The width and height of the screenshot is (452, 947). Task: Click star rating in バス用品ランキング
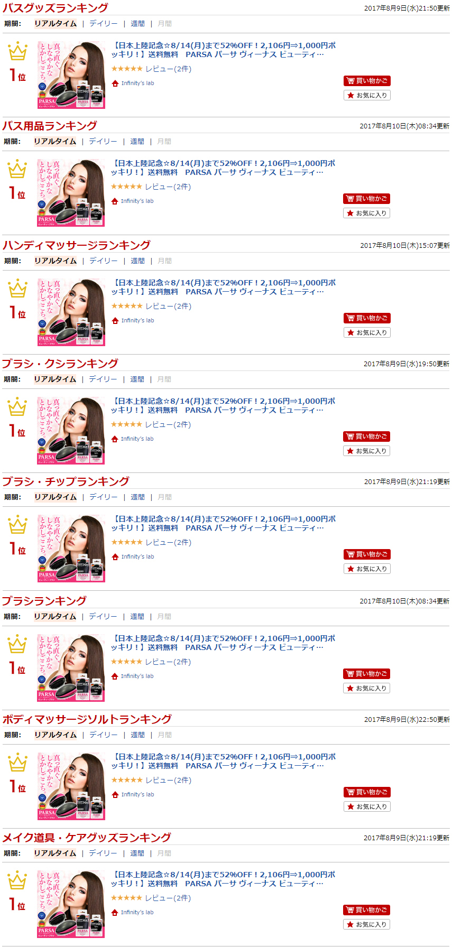(126, 187)
